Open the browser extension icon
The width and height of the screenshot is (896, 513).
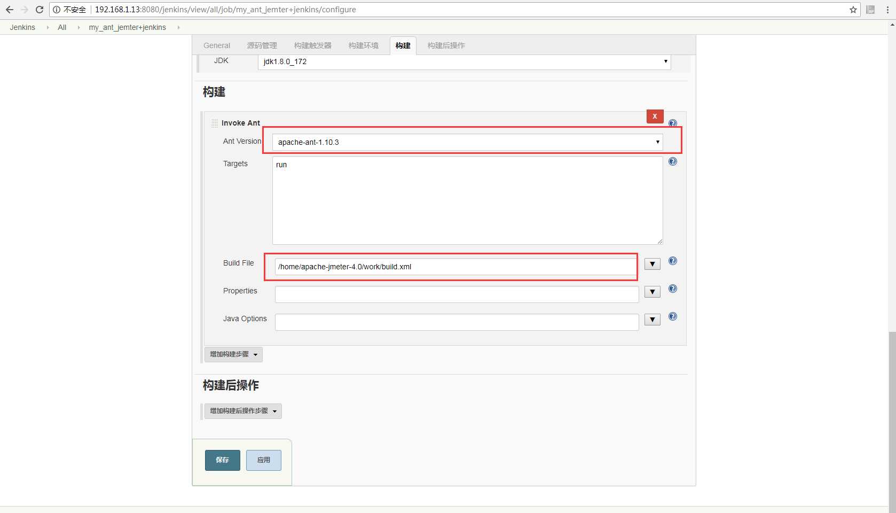tap(870, 10)
